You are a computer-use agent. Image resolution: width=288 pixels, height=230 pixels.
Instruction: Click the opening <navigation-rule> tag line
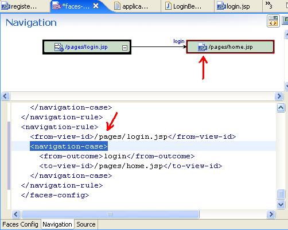coord(60,127)
